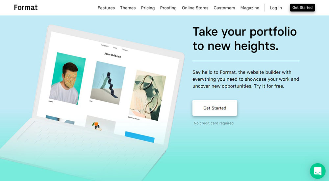Open the Customers nav link
329x181 pixels.
(224, 8)
